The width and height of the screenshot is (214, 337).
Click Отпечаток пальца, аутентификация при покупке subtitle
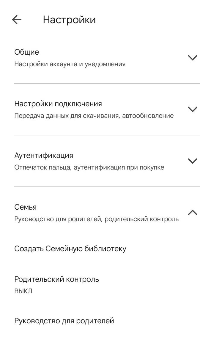tap(89, 167)
